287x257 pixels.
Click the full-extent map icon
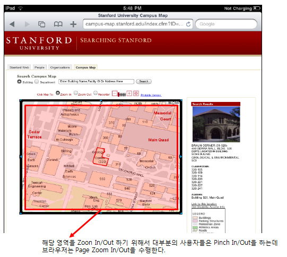pyautogui.click(x=136, y=93)
